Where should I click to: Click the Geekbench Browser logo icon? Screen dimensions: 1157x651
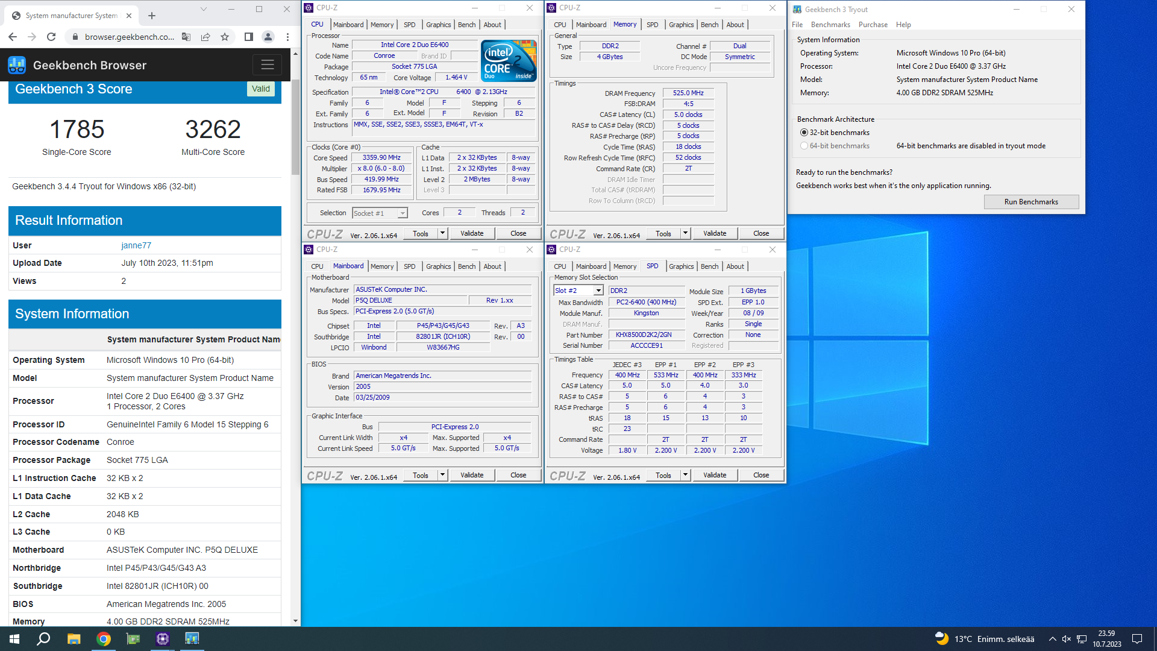click(17, 64)
